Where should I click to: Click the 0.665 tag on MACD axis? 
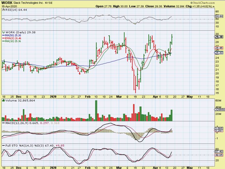(x=219, y=128)
